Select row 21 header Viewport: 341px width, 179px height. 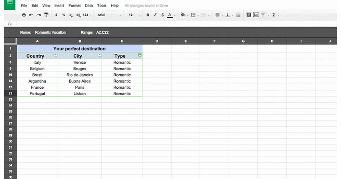click(x=10, y=93)
